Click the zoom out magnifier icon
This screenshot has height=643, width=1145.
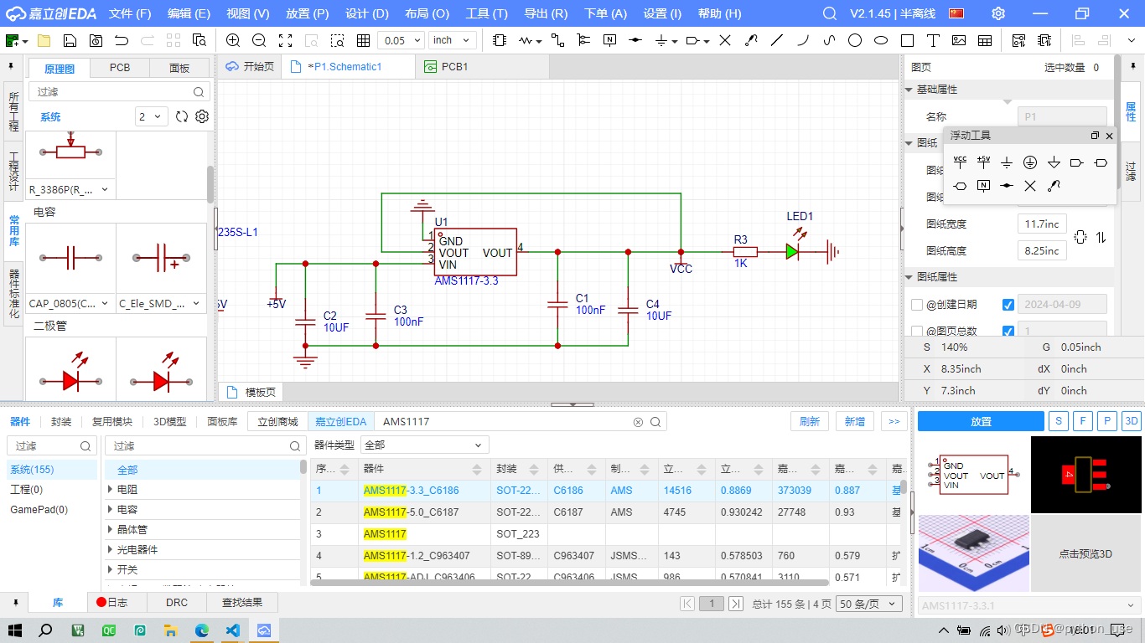259,40
